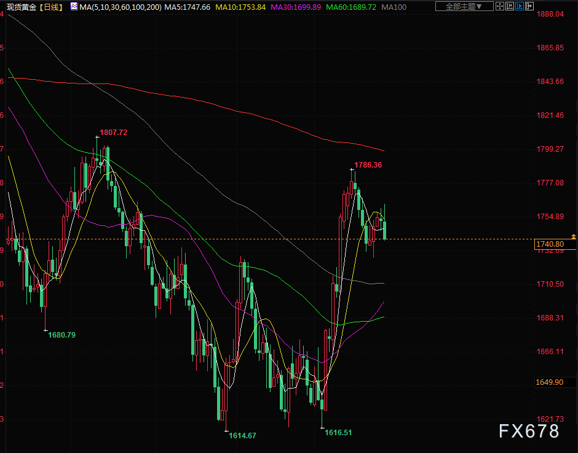Click the 1865.85 axis price label
Image resolution: width=578 pixels, height=453 pixels.
click(550, 48)
